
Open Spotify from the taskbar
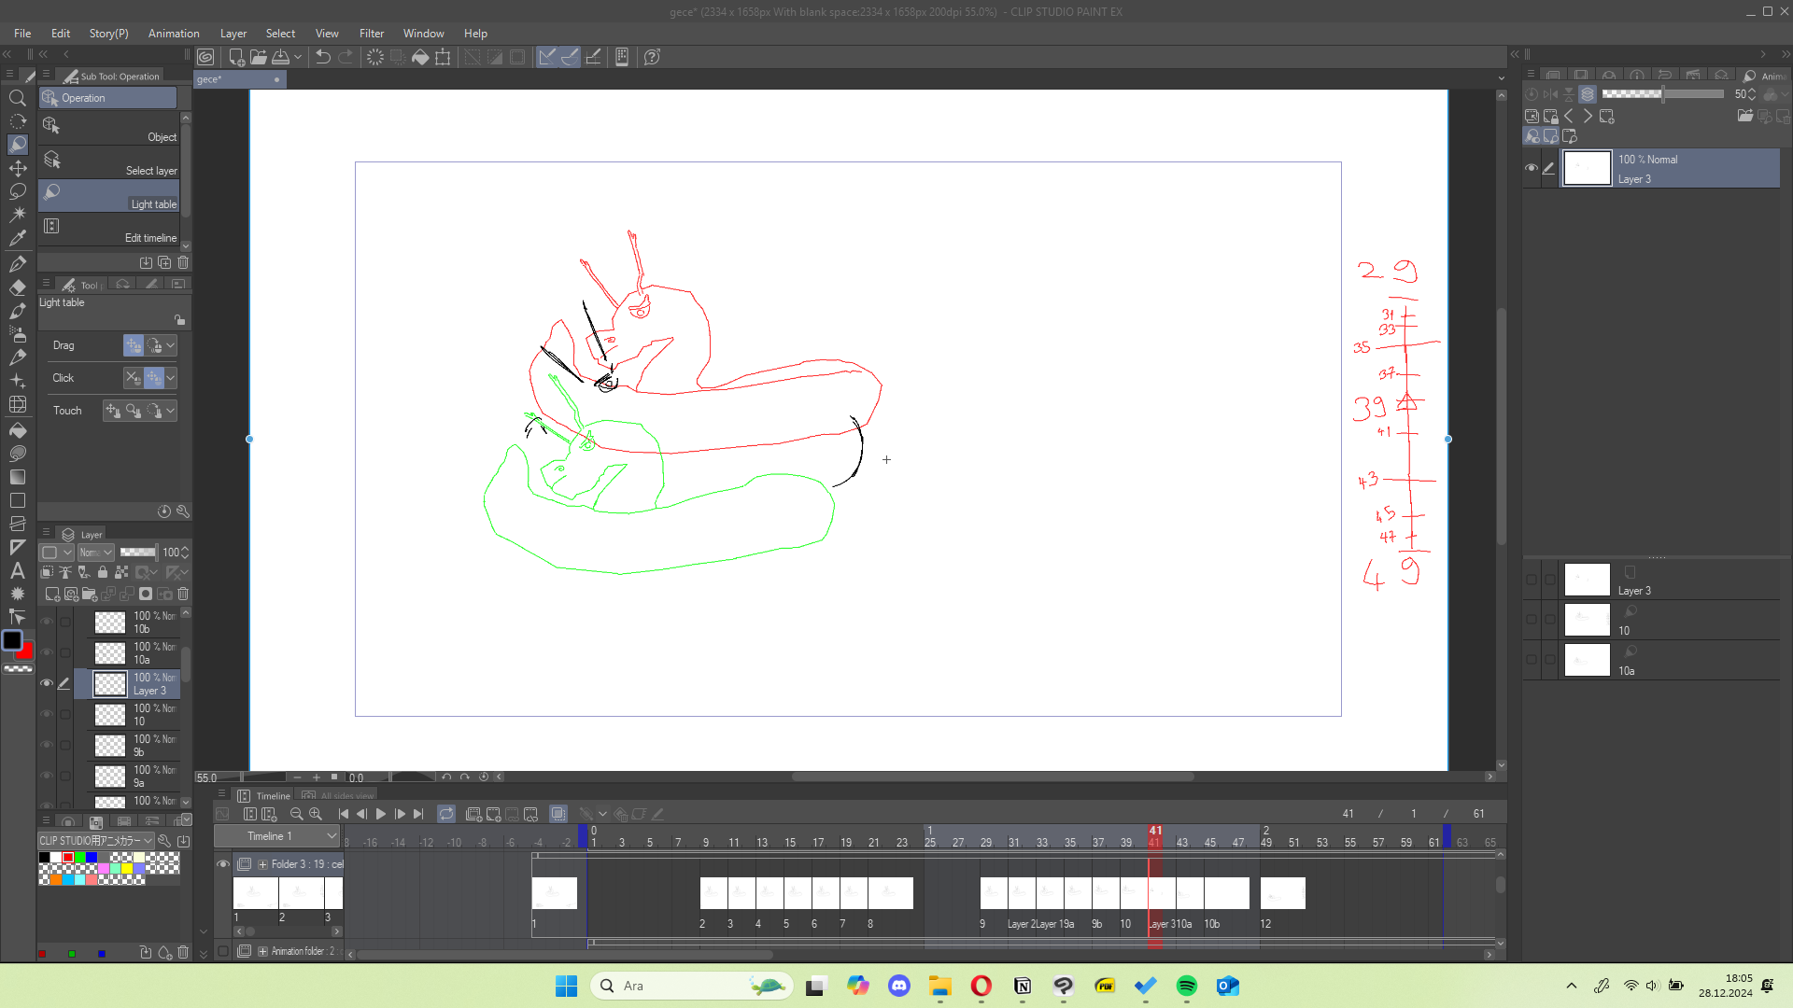pyautogui.click(x=1186, y=986)
